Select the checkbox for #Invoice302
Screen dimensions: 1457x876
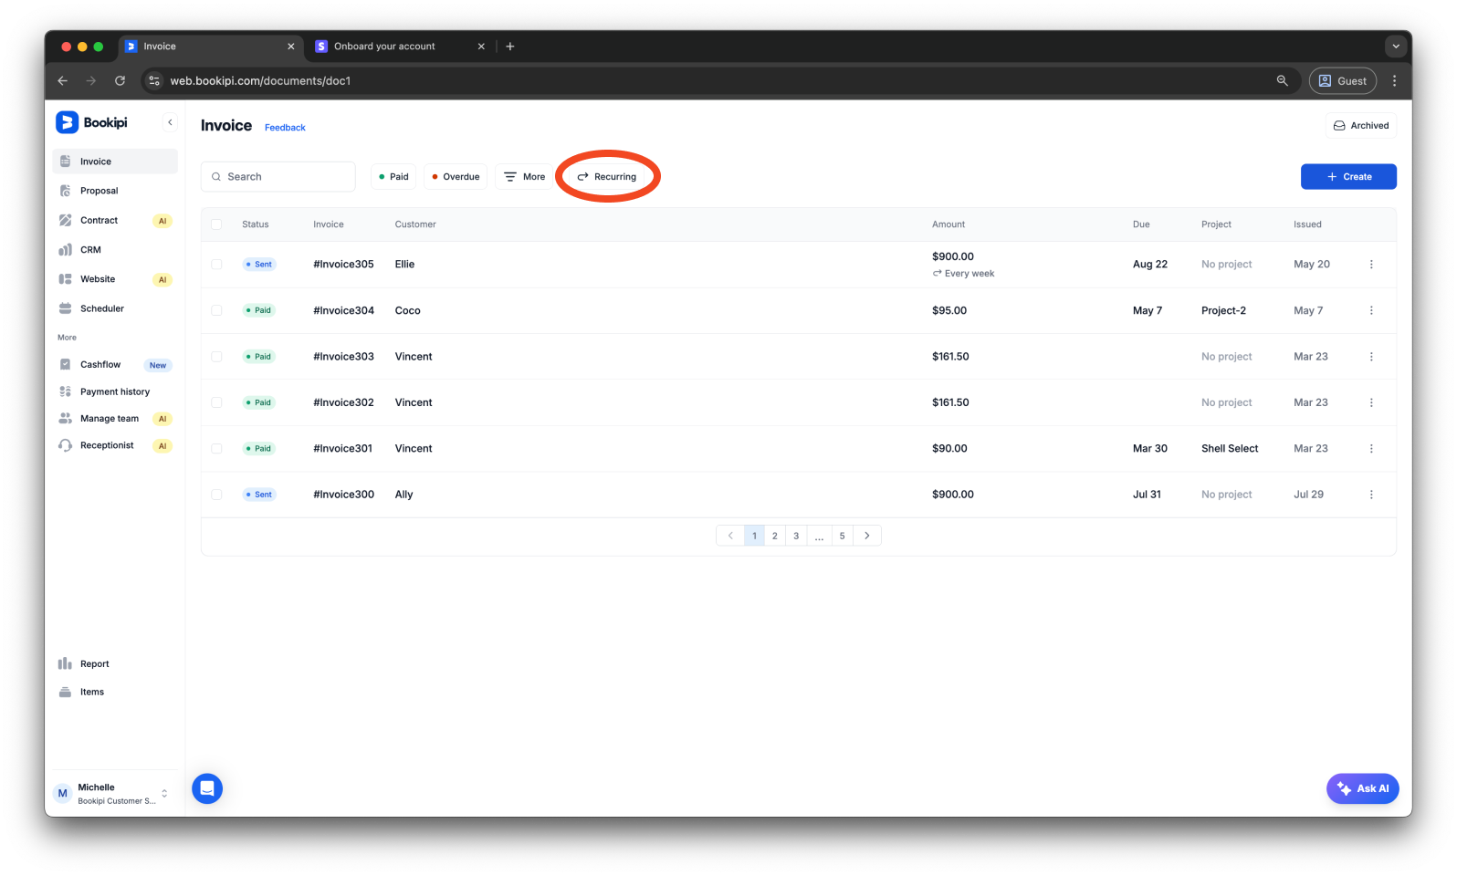pyautogui.click(x=216, y=402)
